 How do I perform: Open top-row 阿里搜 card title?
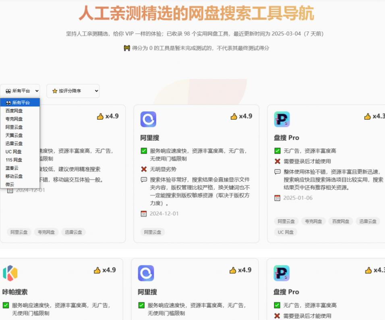[150, 138]
